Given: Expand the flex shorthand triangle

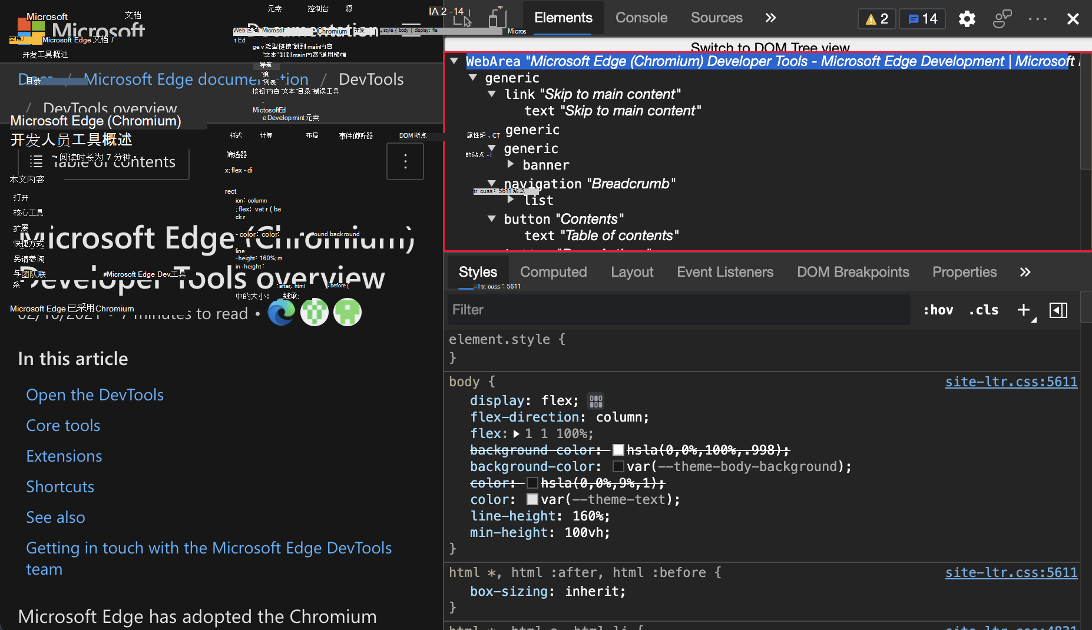Looking at the screenshot, I should 516,434.
